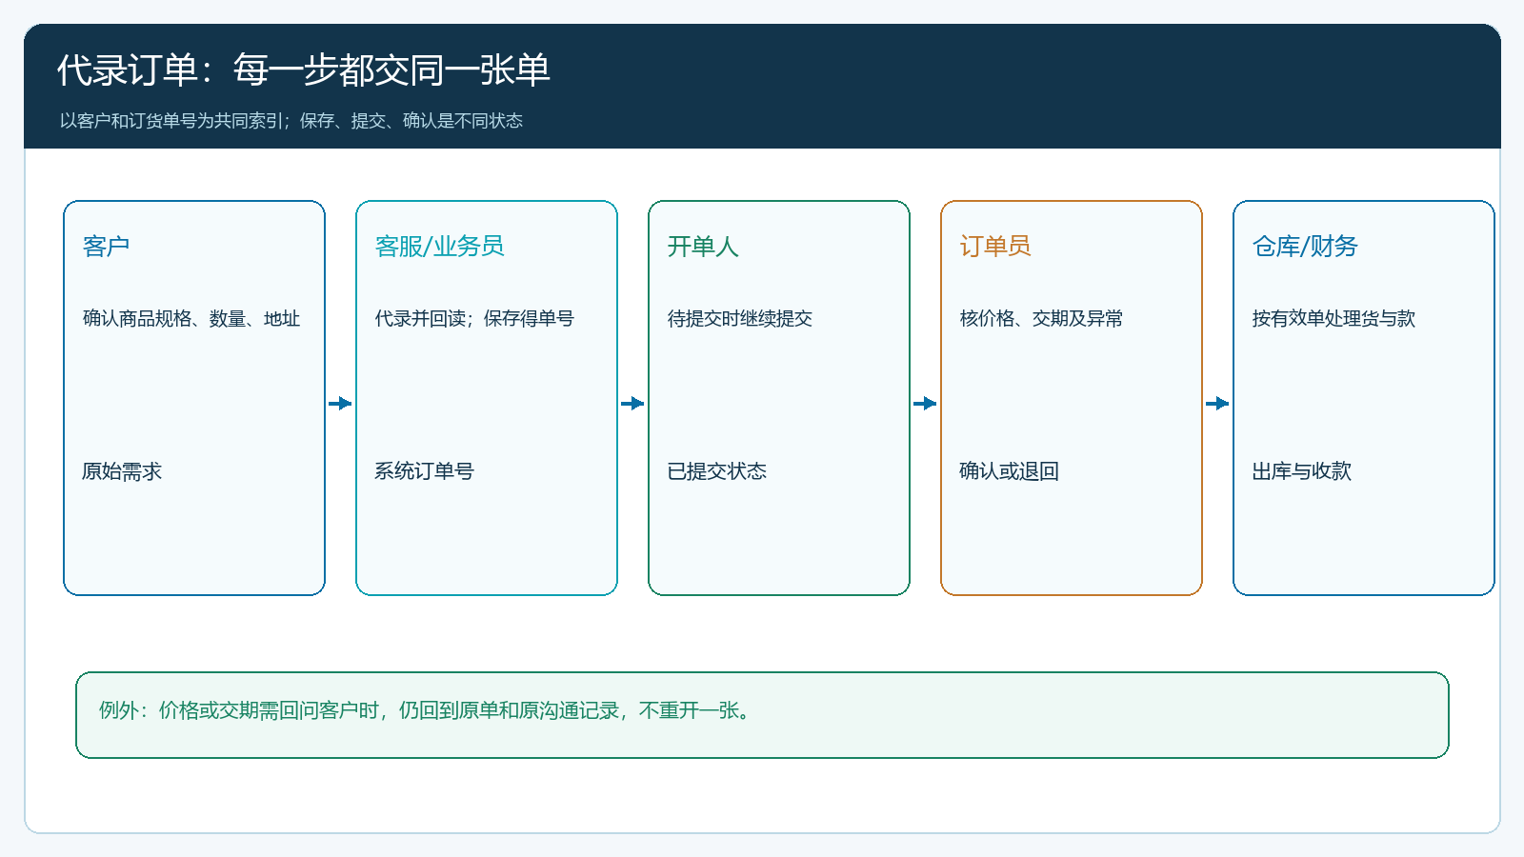Select the 客服/业务员 card heading
1524x857 pixels.
tap(439, 247)
